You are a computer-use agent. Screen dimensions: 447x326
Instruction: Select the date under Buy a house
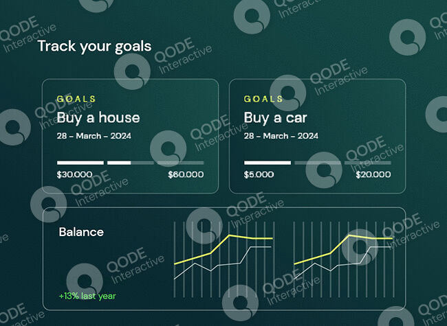point(94,136)
